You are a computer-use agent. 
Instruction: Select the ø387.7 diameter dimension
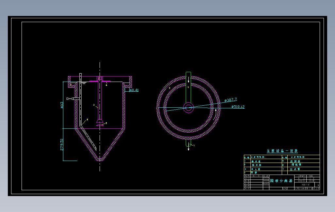231,99
